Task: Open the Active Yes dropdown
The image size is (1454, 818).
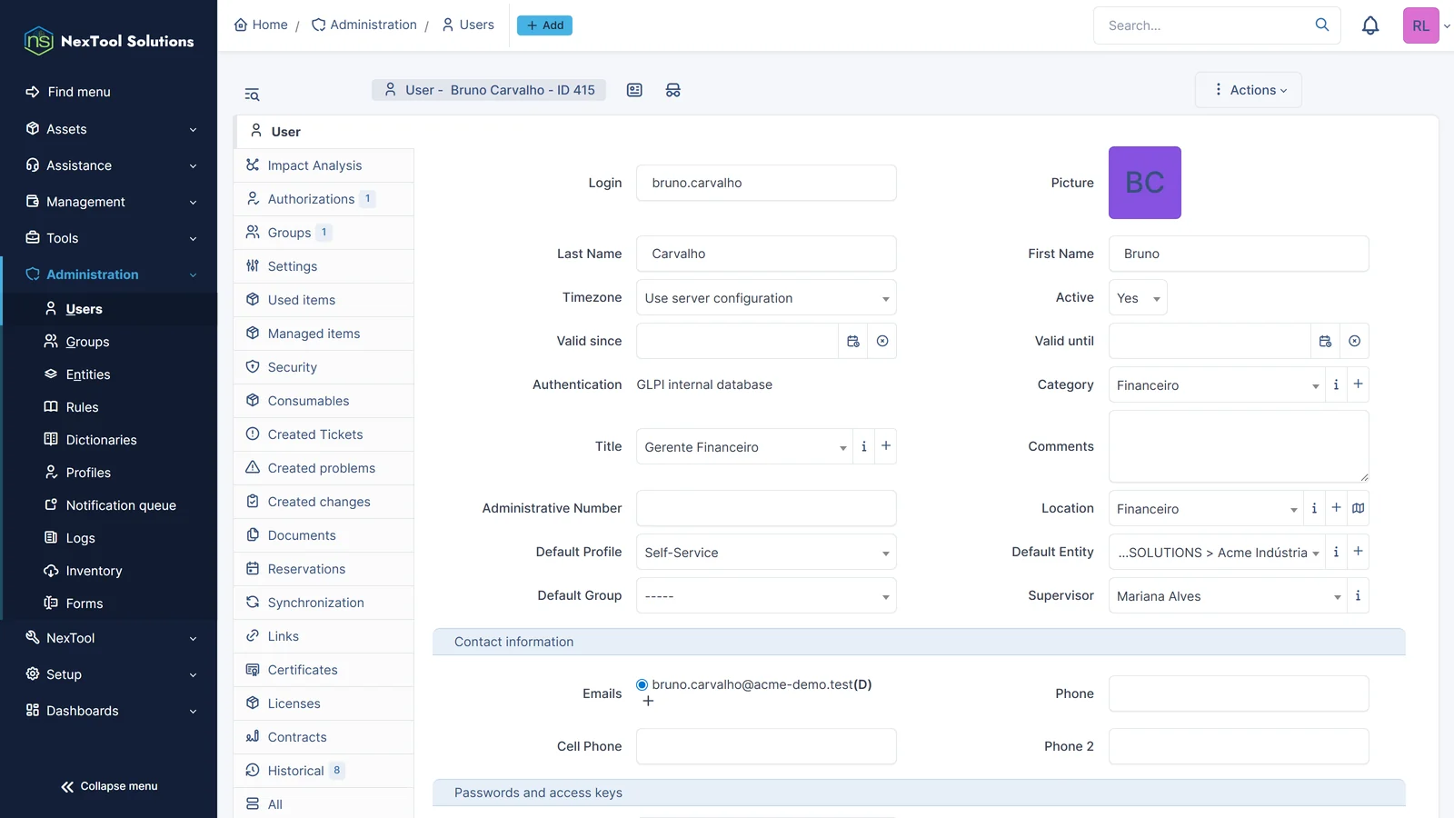Action: coord(1138,297)
